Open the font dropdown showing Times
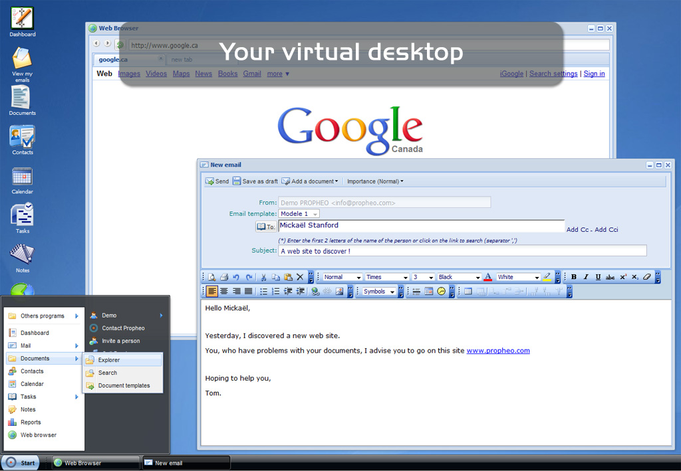Viewport: 681px width, 471px height. 387,277
